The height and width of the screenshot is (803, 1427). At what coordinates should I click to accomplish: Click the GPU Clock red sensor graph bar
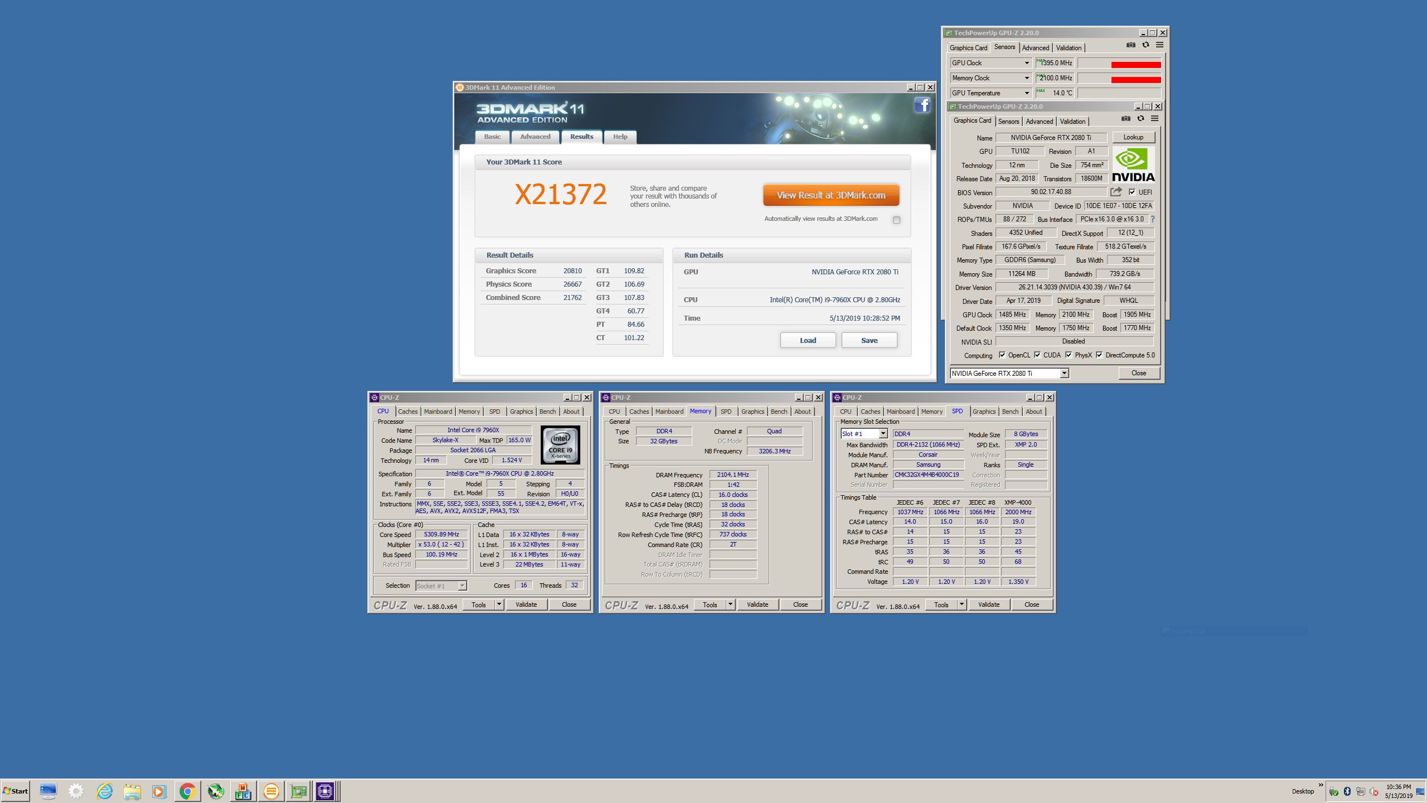(1136, 65)
